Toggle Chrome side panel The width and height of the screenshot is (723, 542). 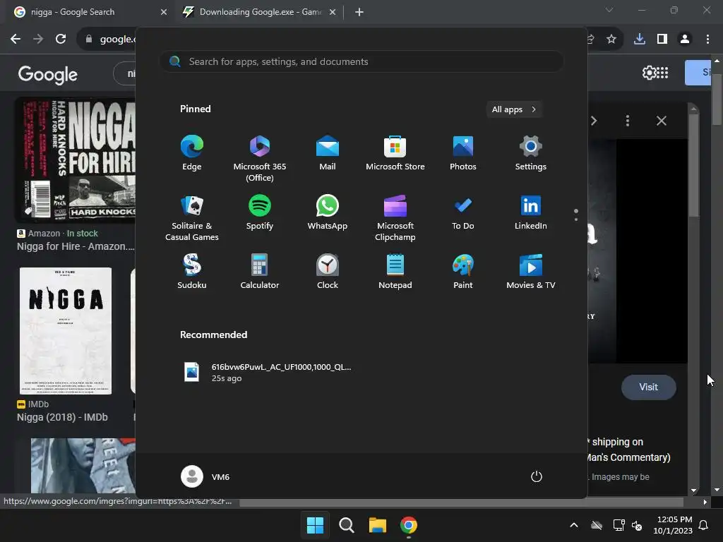tap(662, 40)
